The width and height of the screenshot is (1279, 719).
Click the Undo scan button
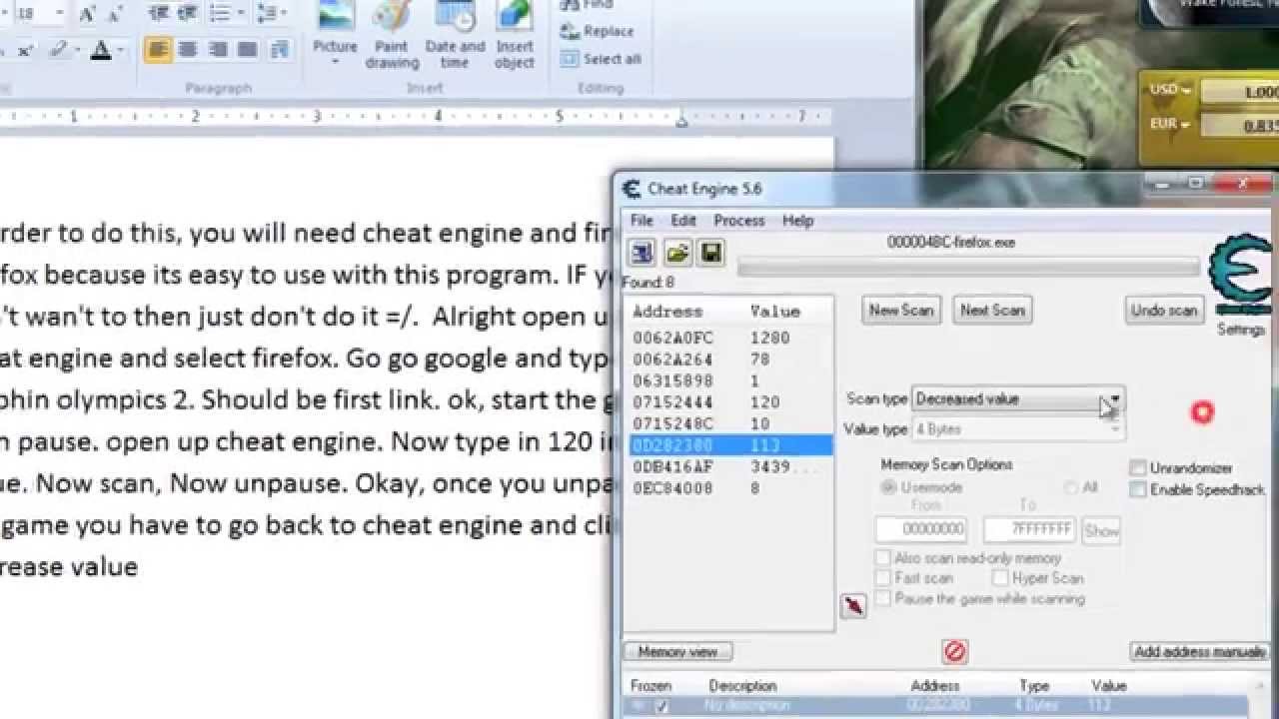1164,311
